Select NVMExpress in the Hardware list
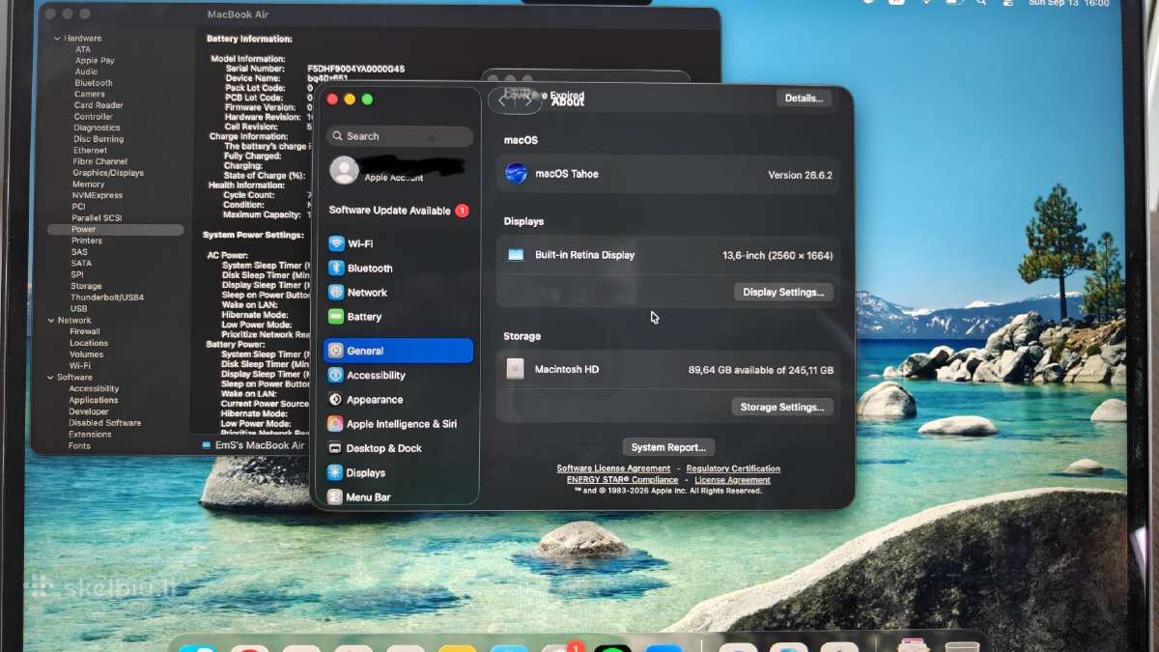The height and width of the screenshot is (652, 1159). tap(97, 195)
